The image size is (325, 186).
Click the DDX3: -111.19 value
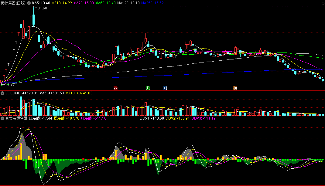(x=203, y=118)
